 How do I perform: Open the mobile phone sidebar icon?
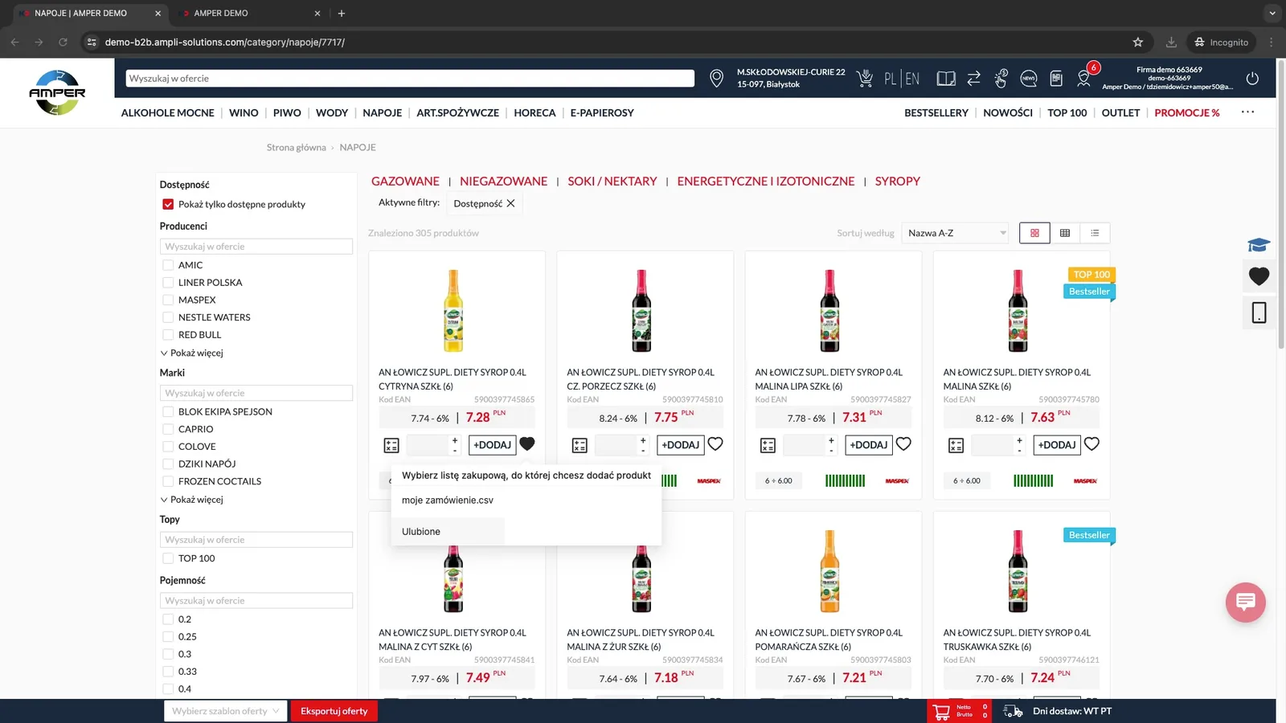[1259, 312]
